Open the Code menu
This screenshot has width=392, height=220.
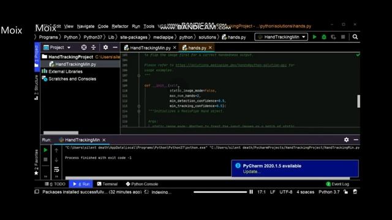pos(103,26)
